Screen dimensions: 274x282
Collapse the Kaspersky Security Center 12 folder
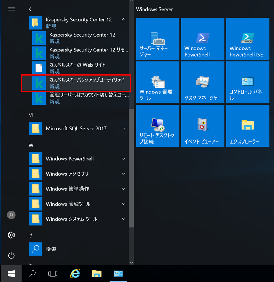click(124, 19)
